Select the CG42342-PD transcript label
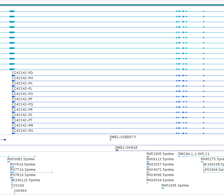The height and width of the screenshot is (195, 224). click(x=22, y=73)
